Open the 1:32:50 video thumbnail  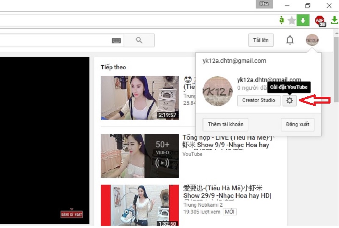[140, 205]
